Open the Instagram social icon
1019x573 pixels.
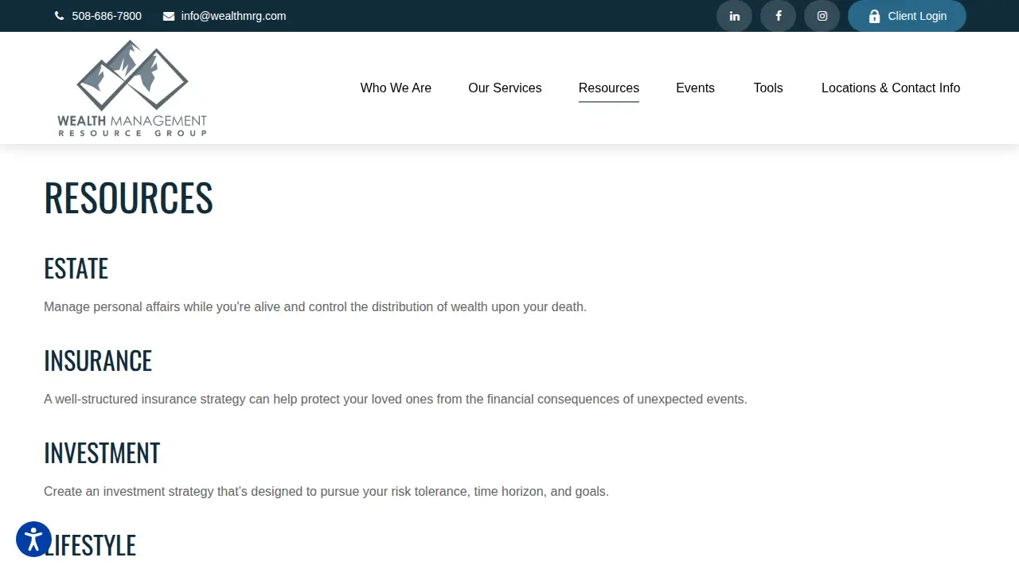click(822, 16)
